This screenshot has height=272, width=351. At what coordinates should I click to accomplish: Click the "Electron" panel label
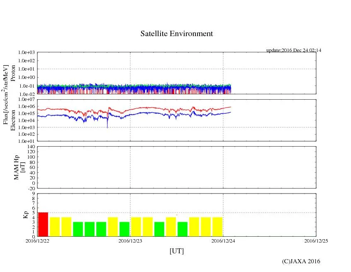coord(13,120)
